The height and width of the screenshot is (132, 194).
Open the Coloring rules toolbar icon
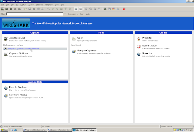[x=114, y=9]
